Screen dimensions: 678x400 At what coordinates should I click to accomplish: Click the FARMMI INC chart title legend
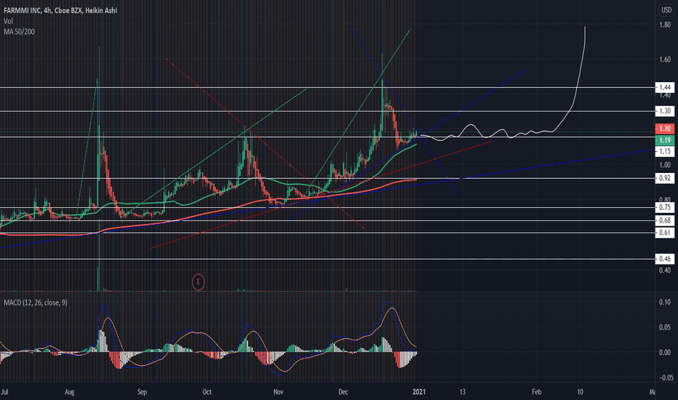pyautogui.click(x=60, y=10)
